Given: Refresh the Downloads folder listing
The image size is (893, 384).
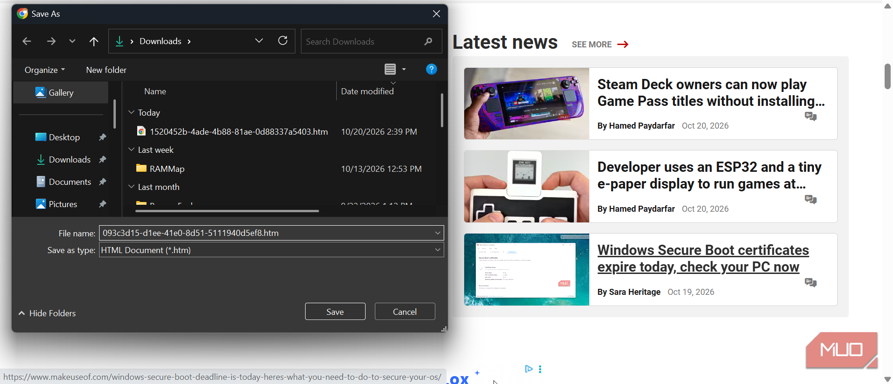Looking at the screenshot, I should (283, 41).
